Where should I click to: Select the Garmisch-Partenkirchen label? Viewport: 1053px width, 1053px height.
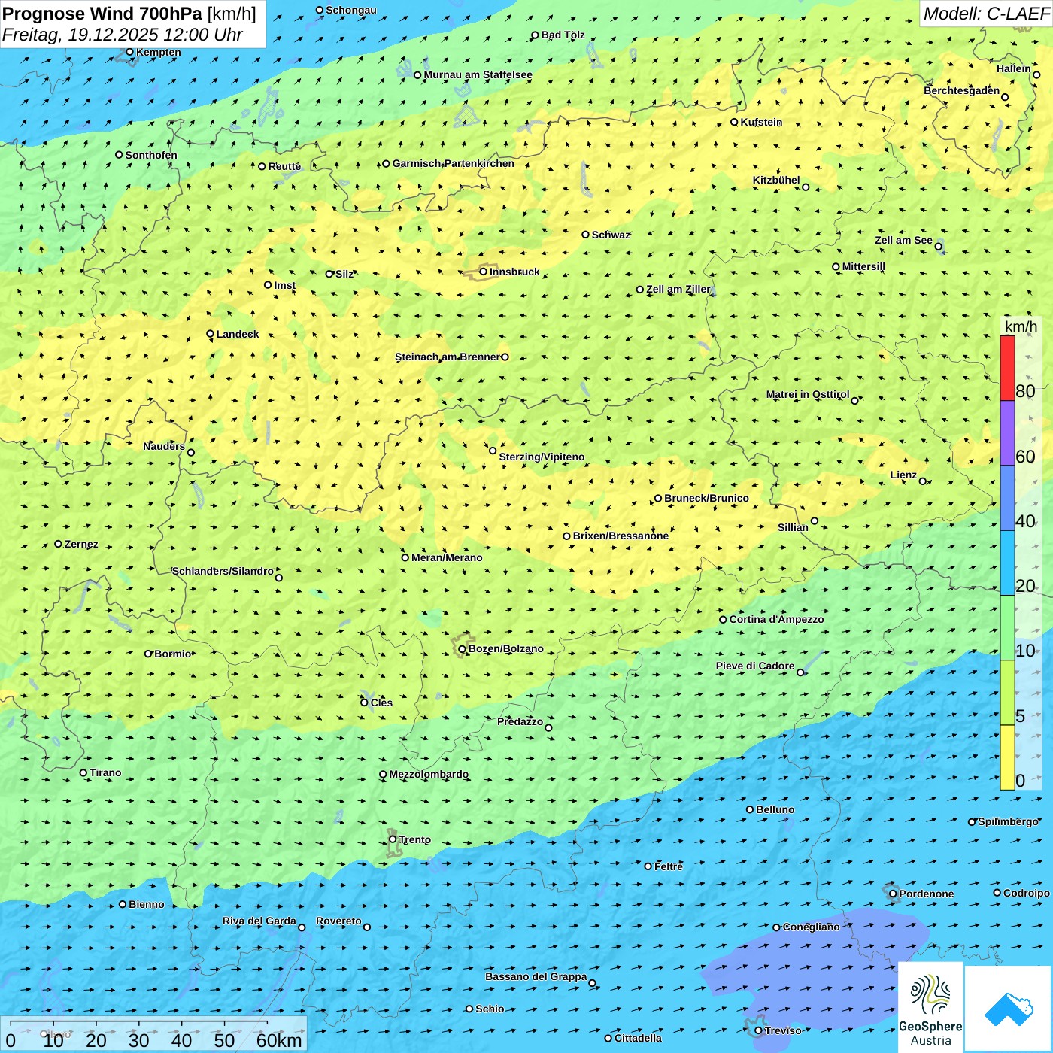454,163
